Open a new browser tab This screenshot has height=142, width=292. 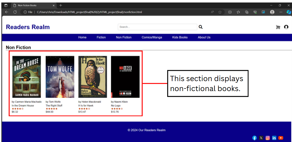(61, 6)
